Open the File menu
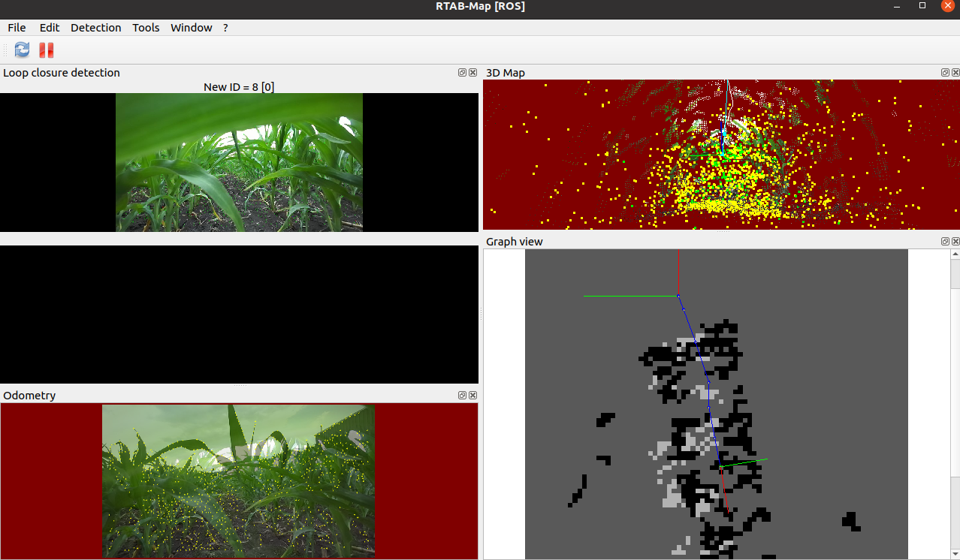This screenshot has width=960, height=560. point(17,28)
